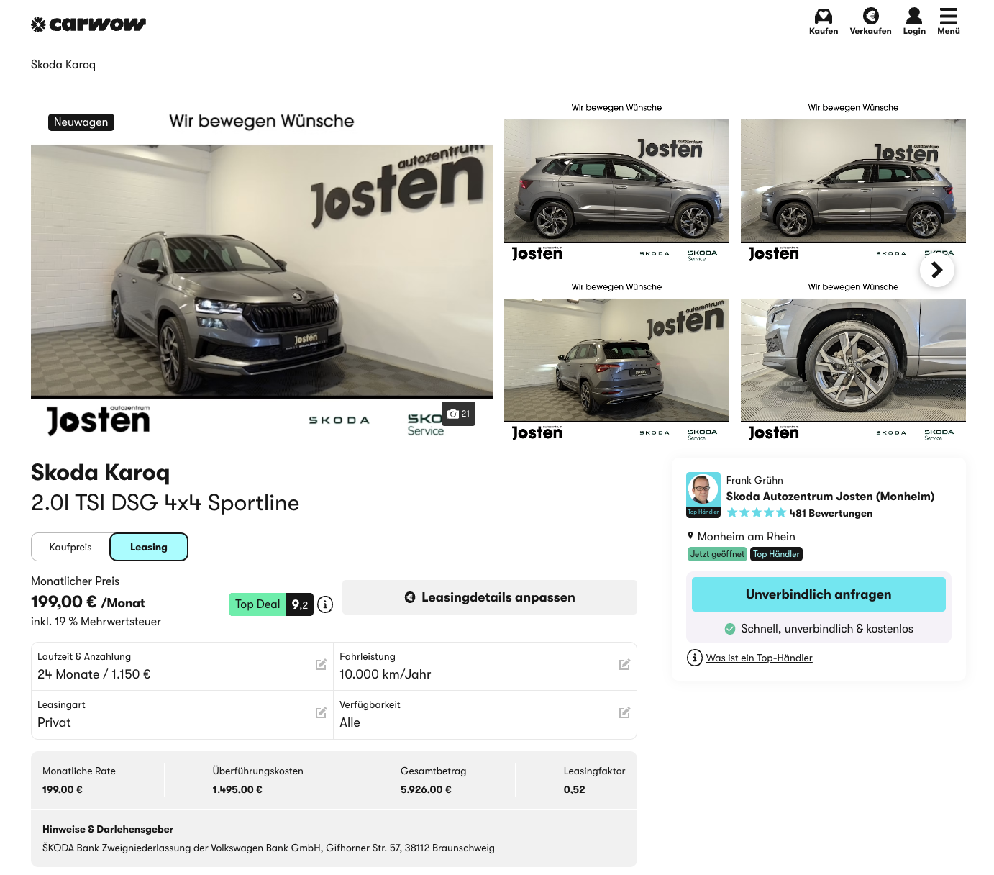Open Skoda Autozentrum Josten (Monheim) dealer name
Image resolution: width=994 pixels, height=875 pixels.
point(831,496)
